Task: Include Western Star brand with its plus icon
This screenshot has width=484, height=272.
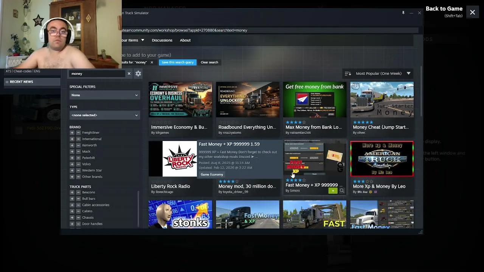Action: (x=72, y=170)
